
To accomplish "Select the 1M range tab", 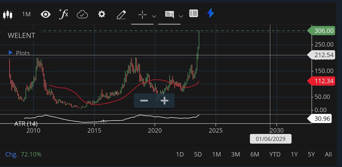I will coord(217,154).
